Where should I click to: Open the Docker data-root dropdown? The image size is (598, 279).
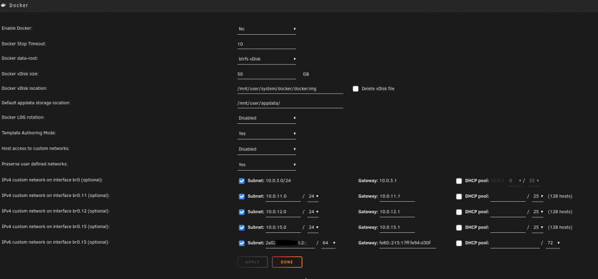(x=267, y=59)
